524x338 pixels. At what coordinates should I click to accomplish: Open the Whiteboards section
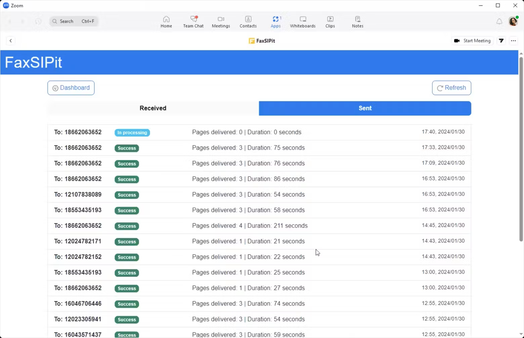click(x=302, y=21)
